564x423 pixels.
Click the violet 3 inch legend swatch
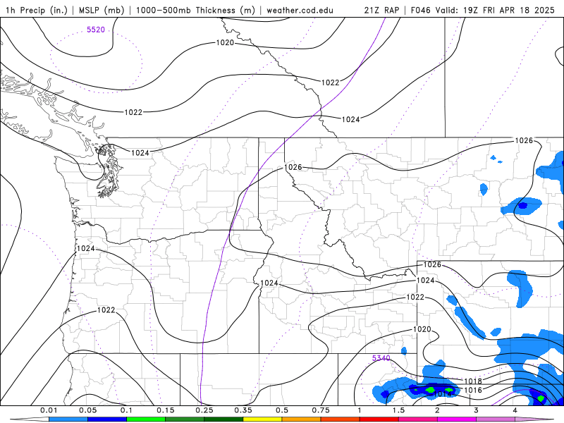point(496,419)
